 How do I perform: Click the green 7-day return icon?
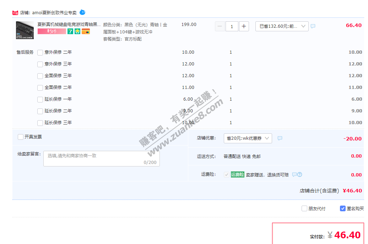tap(70, 31)
